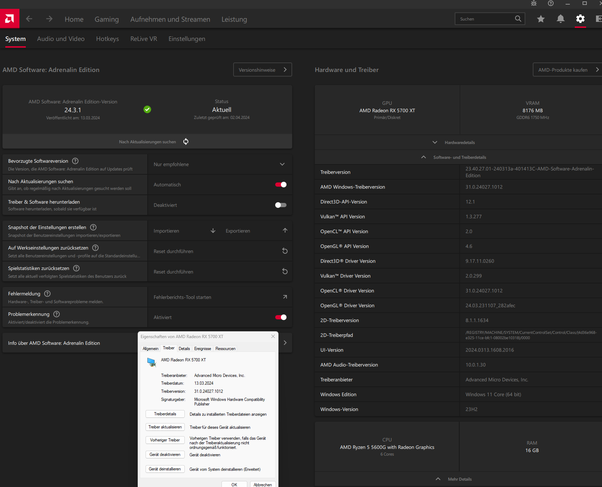Show help for Fehlermeldung
This screenshot has width=602, height=487.
pos(47,294)
